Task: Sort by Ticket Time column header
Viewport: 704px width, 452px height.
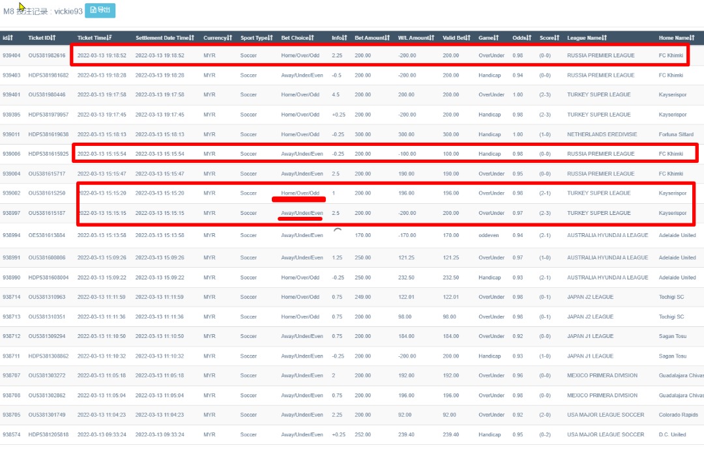Action: click(95, 38)
